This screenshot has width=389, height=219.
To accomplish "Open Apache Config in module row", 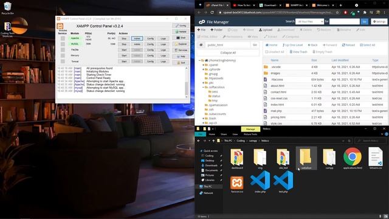I will (150, 38).
